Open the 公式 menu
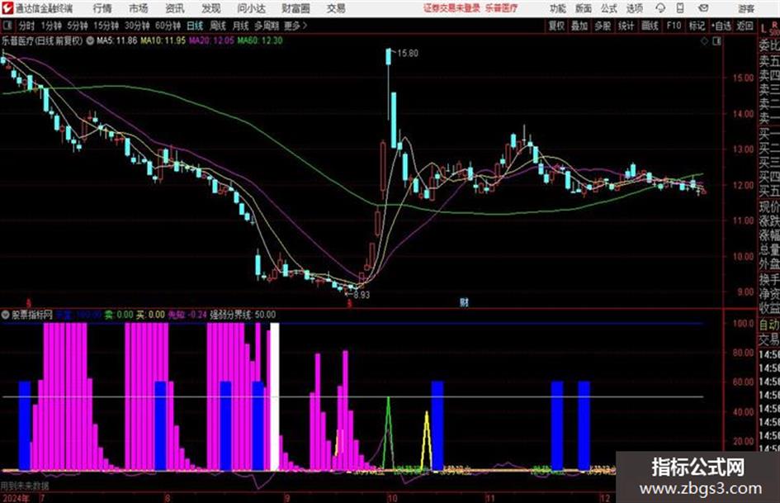Screen dimensions: 780x503 [x=608, y=8]
